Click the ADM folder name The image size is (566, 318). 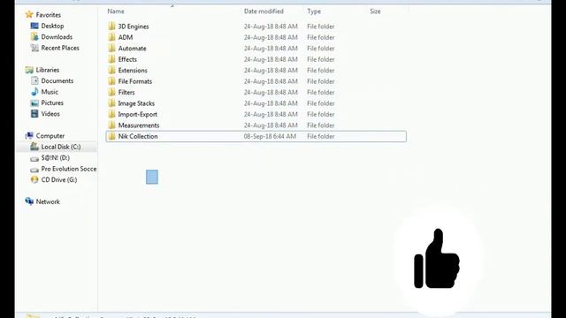click(126, 37)
